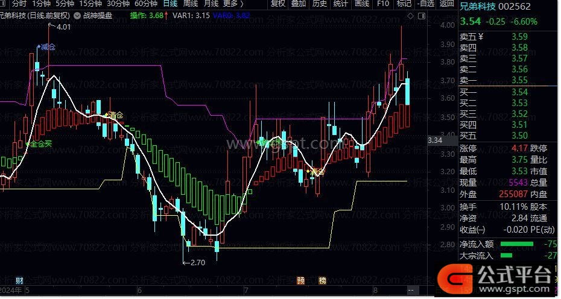561x299 pixels.
Task: Toggle the side panel layout icon
Action: 422,16
